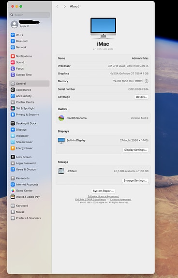This screenshot has width=178, height=278.
Task: Click the iMac computer image
Action: pyautogui.click(x=103, y=28)
